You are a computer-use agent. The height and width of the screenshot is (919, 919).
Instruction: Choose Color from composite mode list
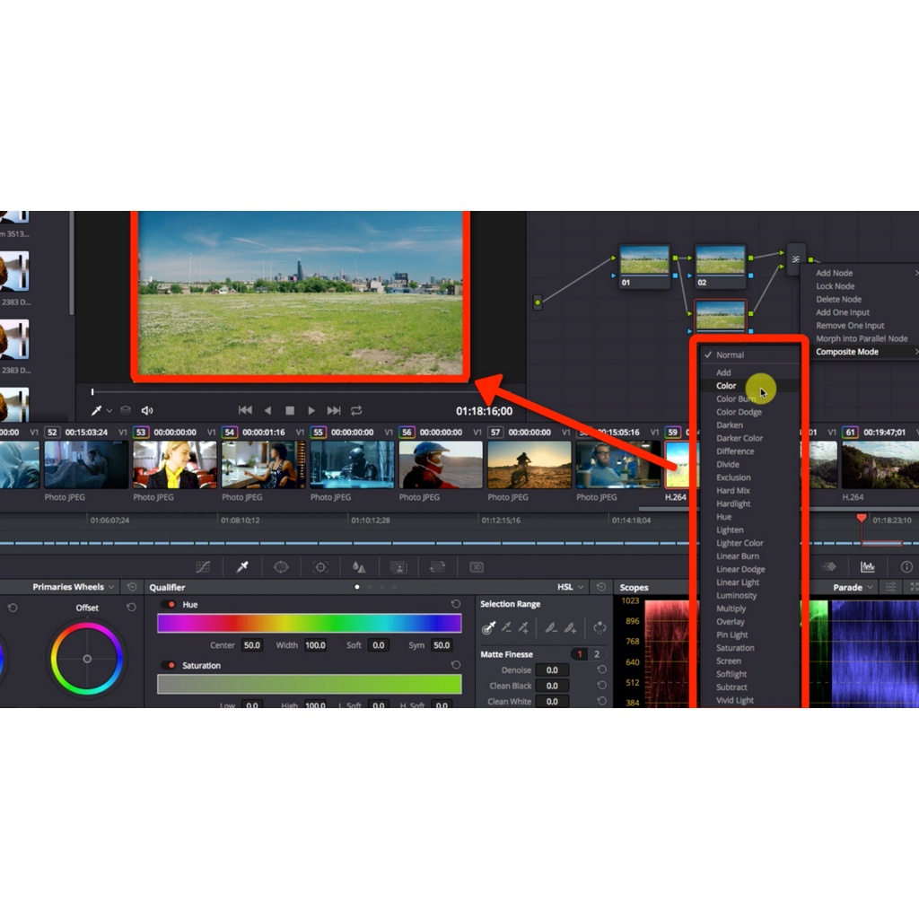click(x=726, y=386)
